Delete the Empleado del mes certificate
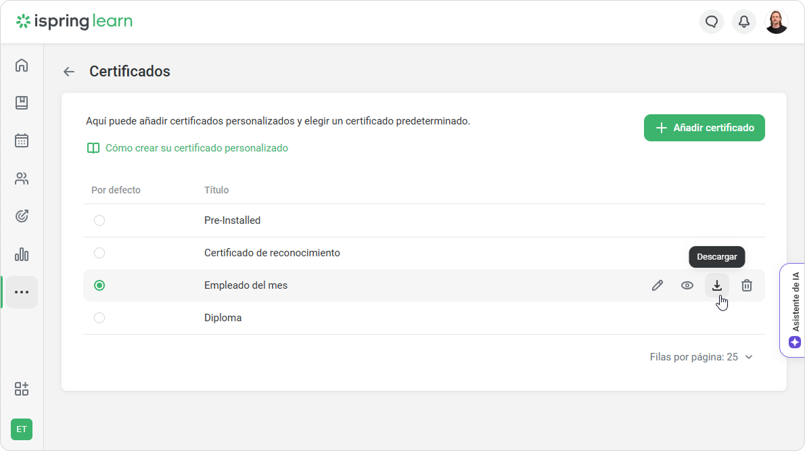 (747, 285)
